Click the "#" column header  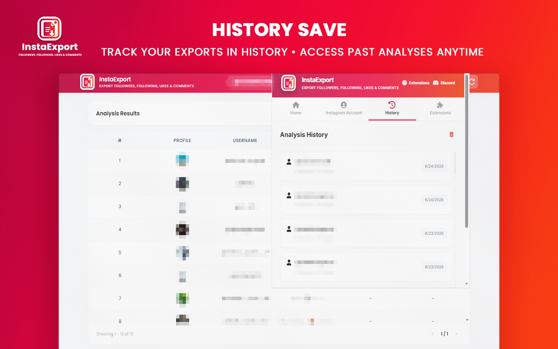(x=119, y=140)
